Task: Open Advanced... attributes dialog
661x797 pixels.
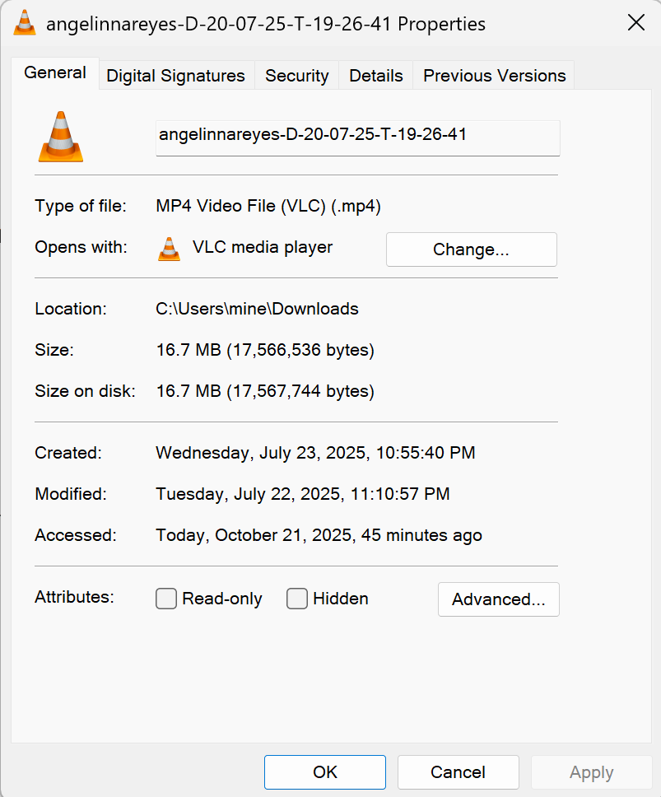Action: (x=498, y=599)
